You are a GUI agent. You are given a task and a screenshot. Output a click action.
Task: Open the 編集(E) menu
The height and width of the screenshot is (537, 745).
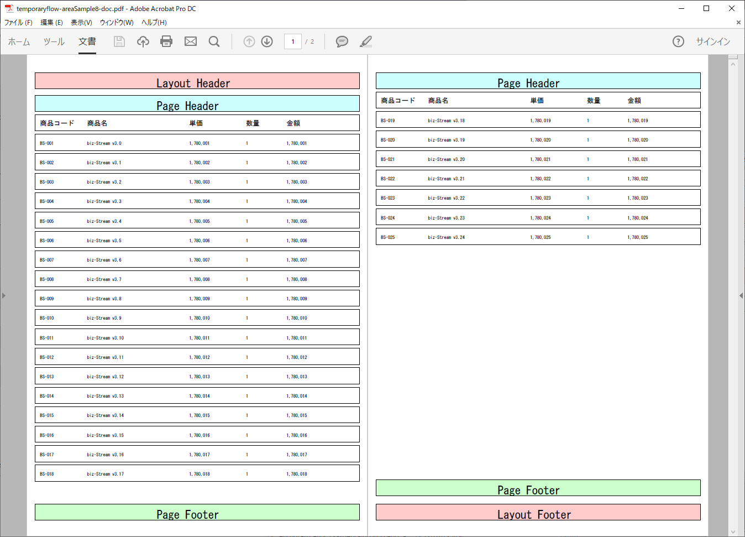click(x=51, y=23)
